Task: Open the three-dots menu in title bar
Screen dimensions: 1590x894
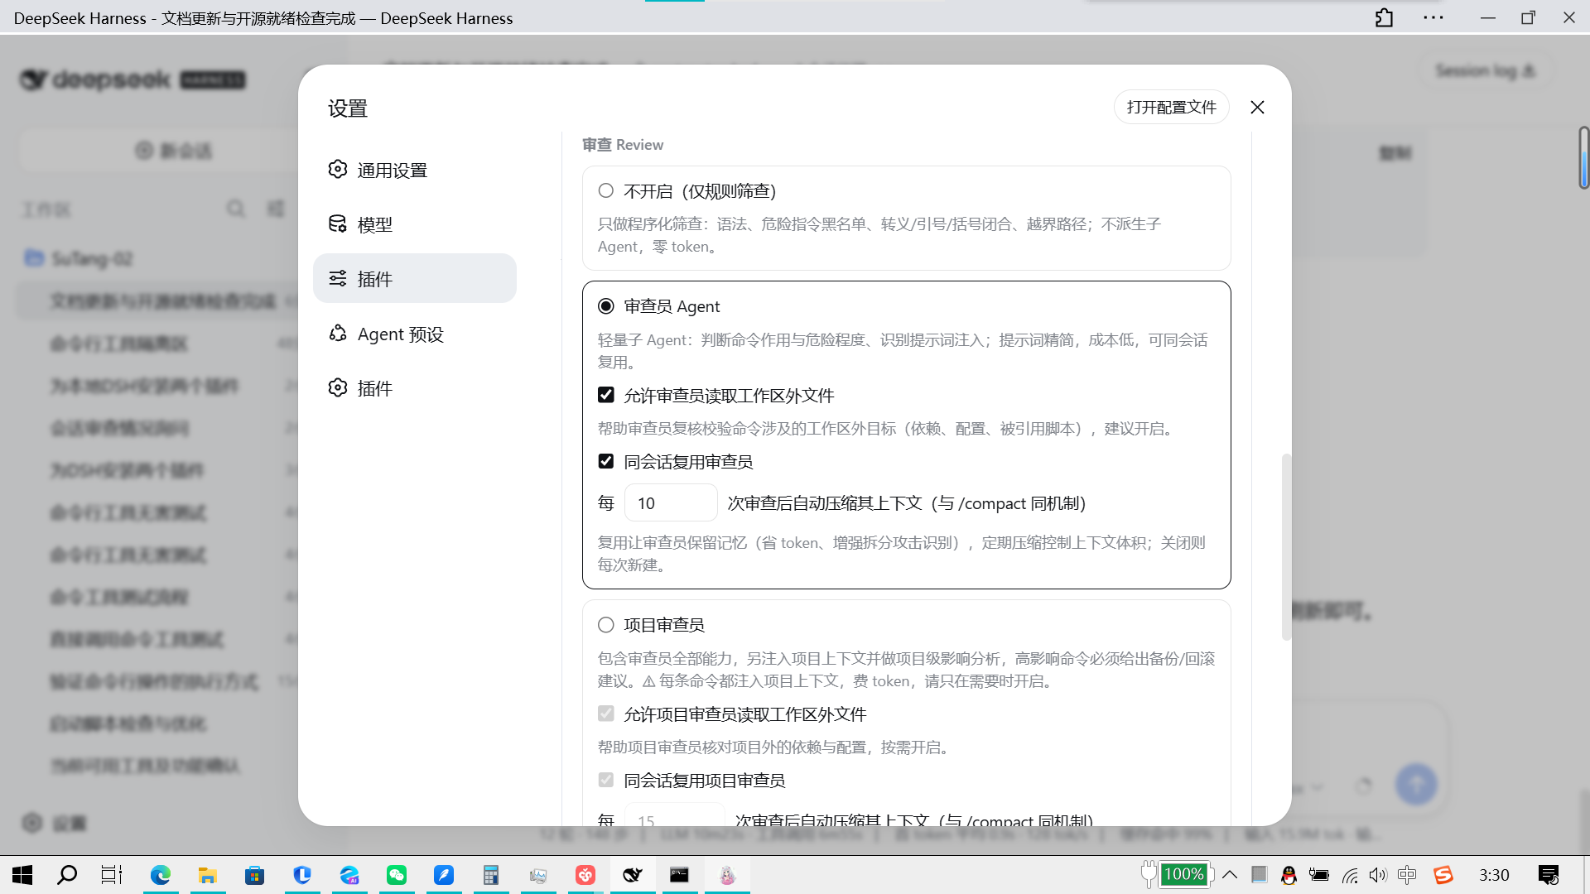Action: (1433, 17)
